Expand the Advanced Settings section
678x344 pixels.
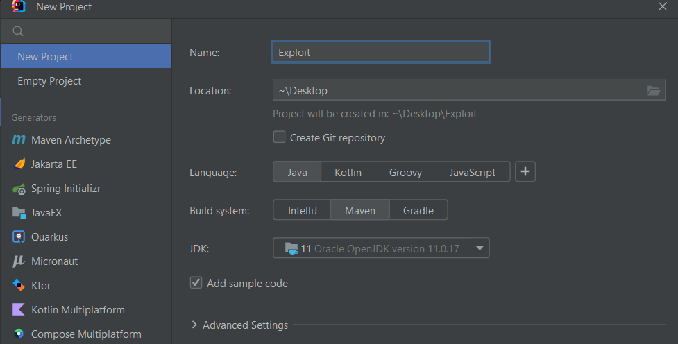coord(195,325)
